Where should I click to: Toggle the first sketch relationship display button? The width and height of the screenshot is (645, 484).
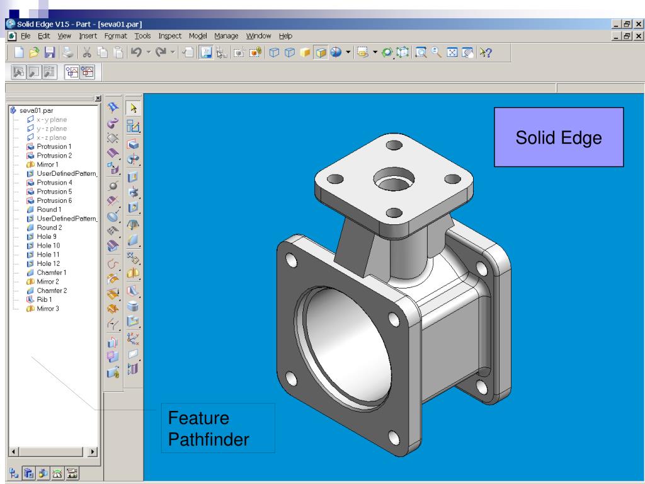72,72
